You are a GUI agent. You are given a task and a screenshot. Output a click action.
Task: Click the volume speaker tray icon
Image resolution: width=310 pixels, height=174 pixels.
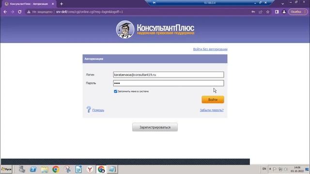[x=286, y=169]
